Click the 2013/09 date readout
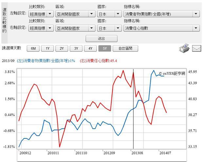 click(x=8, y=61)
